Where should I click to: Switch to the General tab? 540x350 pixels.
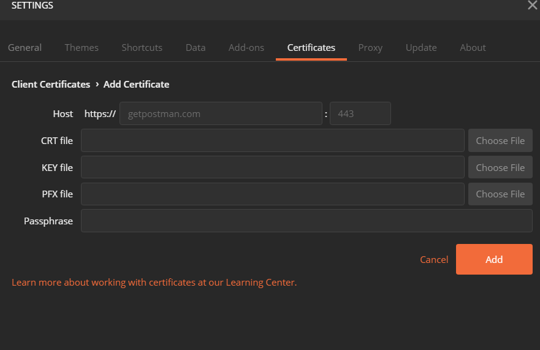(25, 48)
